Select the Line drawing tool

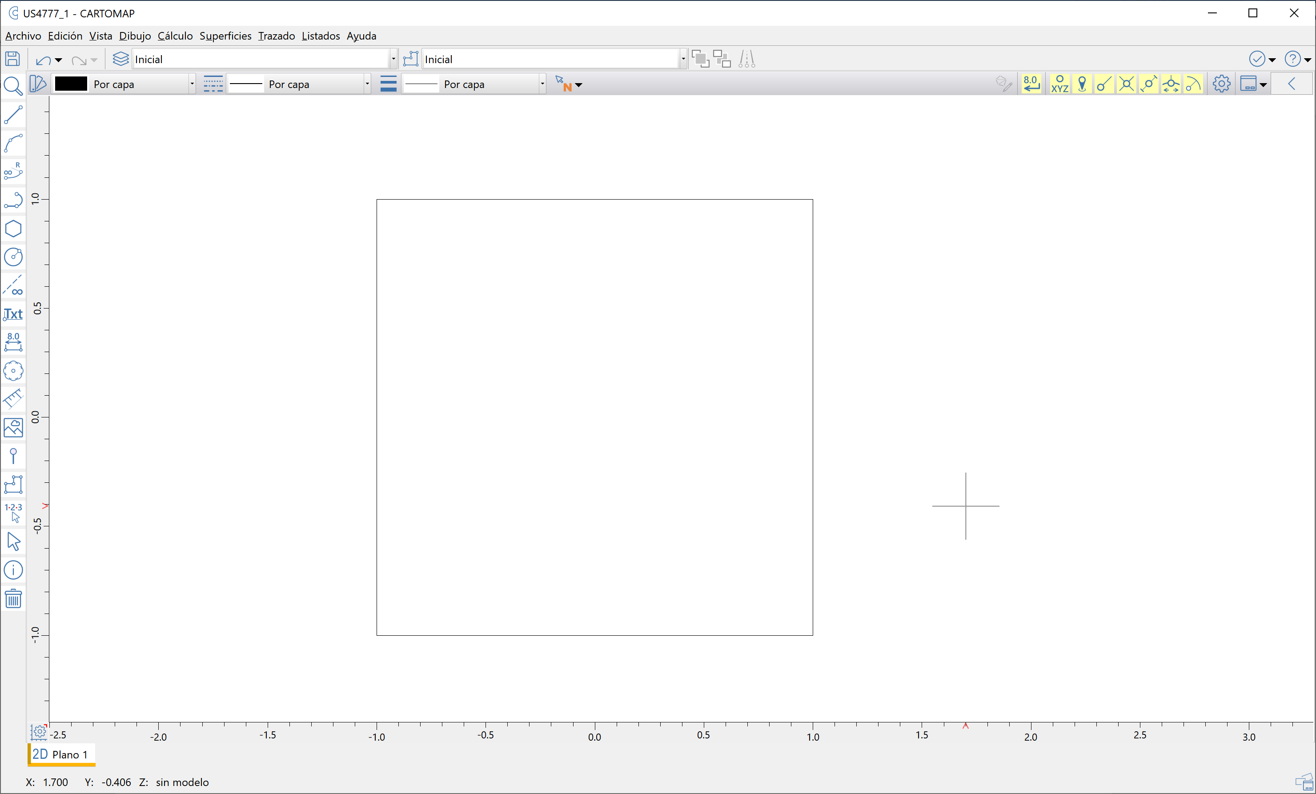pos(13,114)
